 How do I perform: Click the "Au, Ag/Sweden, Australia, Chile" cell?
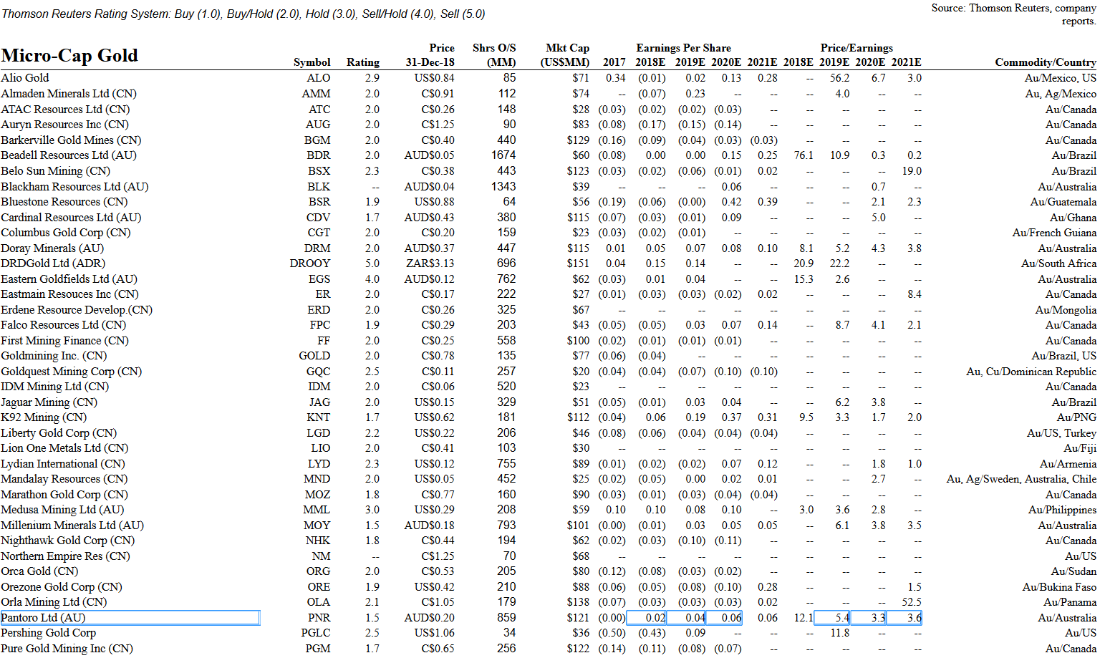[1021, 479]
